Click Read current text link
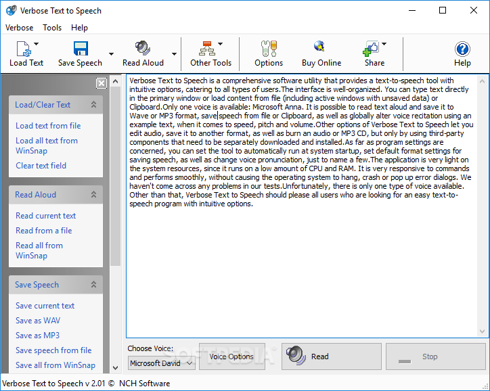Screen dimensions: 490x391 45,216
